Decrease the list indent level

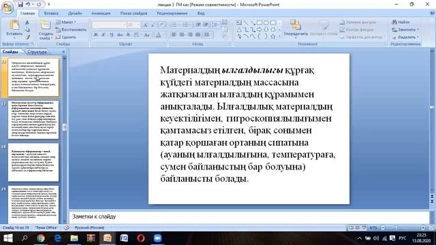[198, 25]
